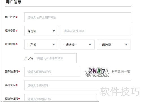Click the 证件号码 label
The height and width of the screenshot is (102, 141).
click(x=10, y=31)
